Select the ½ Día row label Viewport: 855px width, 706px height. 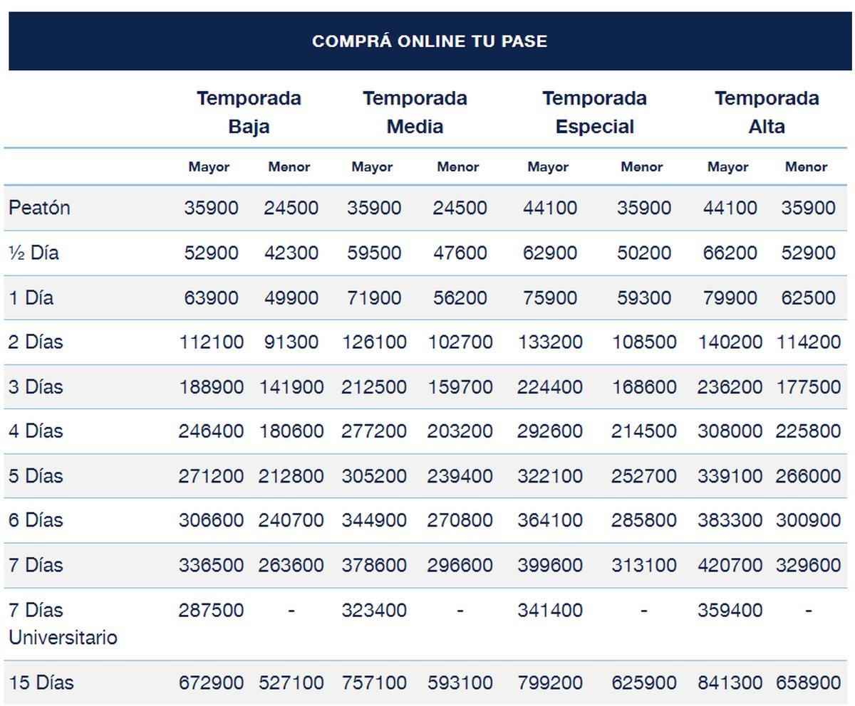(33, 253)
